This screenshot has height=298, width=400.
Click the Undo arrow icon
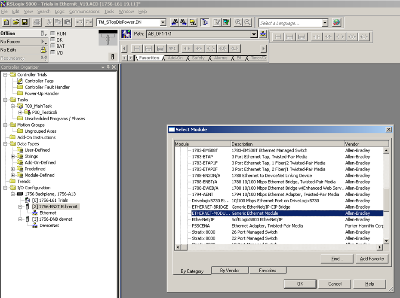[79, 22]
